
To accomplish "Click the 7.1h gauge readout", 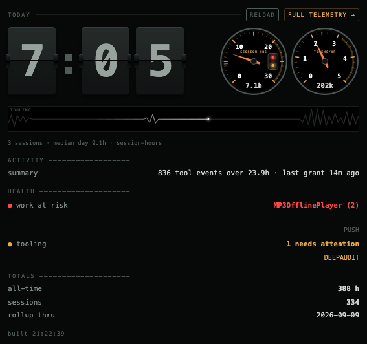I will [254, 85].
